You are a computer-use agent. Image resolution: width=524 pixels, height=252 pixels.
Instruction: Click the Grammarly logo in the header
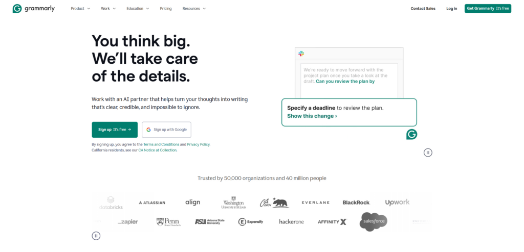(34, 9)
